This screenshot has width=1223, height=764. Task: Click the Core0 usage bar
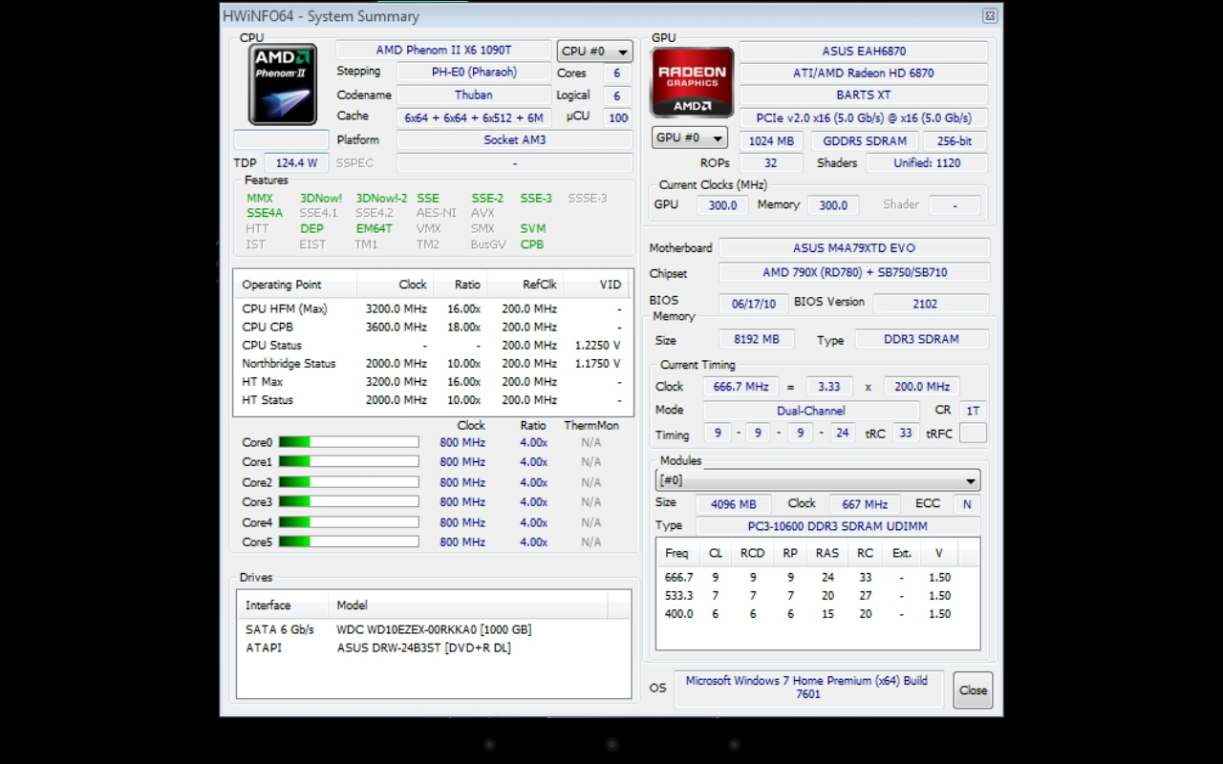pos(349,442)
